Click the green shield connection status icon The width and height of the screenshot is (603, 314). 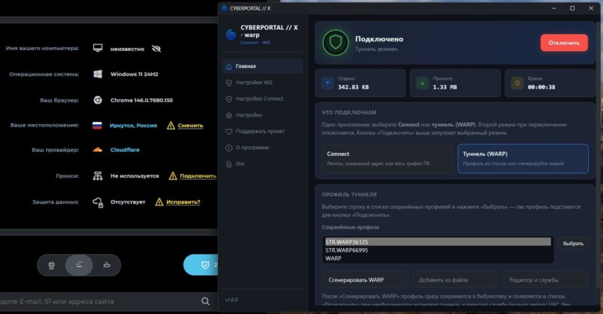[x=335, y=43]
